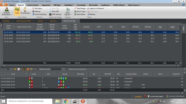Image resolution: width=186 pixels, height=104 pixels.
Task: Refresh the report filters
Action: [x=91, y=14]
